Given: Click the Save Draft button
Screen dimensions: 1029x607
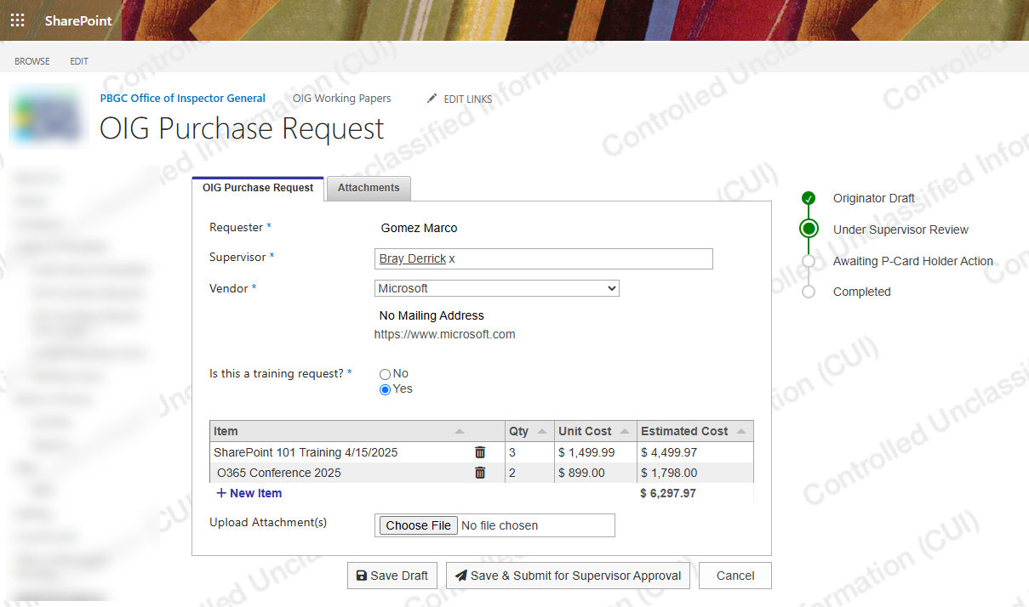Looking at the screenshot, I should 392,576.
